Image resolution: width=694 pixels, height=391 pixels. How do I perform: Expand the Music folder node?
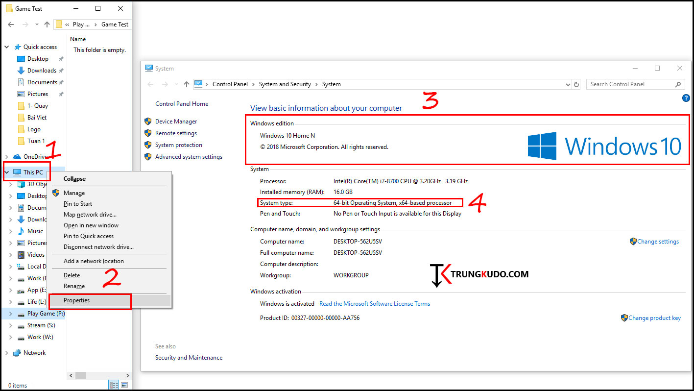point(11,231)
